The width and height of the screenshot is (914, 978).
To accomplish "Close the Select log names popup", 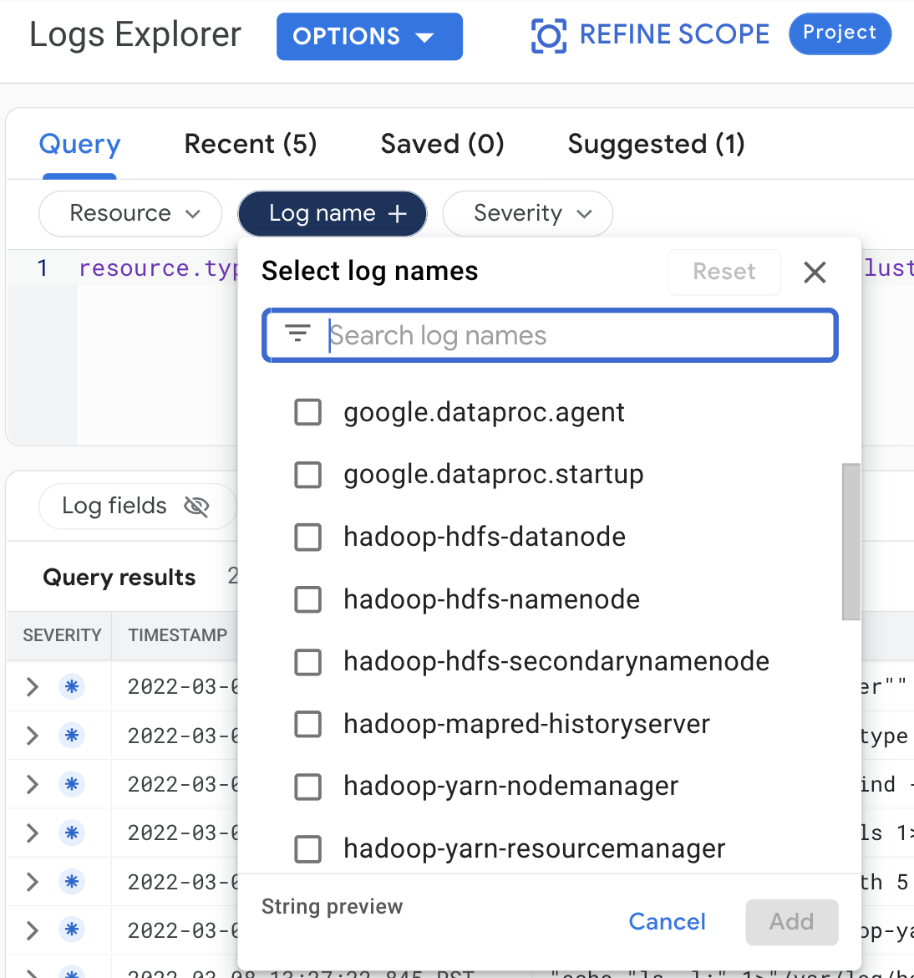I will pyautogui.click(x=814, y=272).
